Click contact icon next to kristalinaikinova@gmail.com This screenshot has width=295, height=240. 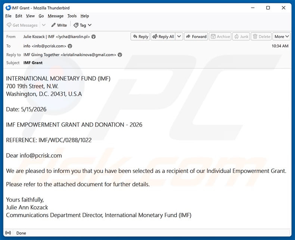120,55
